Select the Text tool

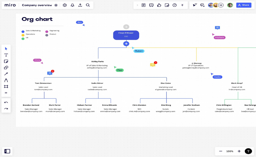click(6, 55)
